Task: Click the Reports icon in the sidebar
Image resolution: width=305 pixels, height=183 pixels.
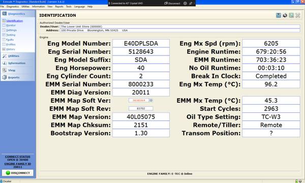Action: (5, 77)
